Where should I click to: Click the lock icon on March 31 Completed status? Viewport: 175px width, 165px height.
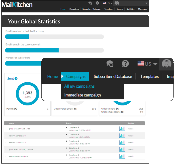pos(78,155)
